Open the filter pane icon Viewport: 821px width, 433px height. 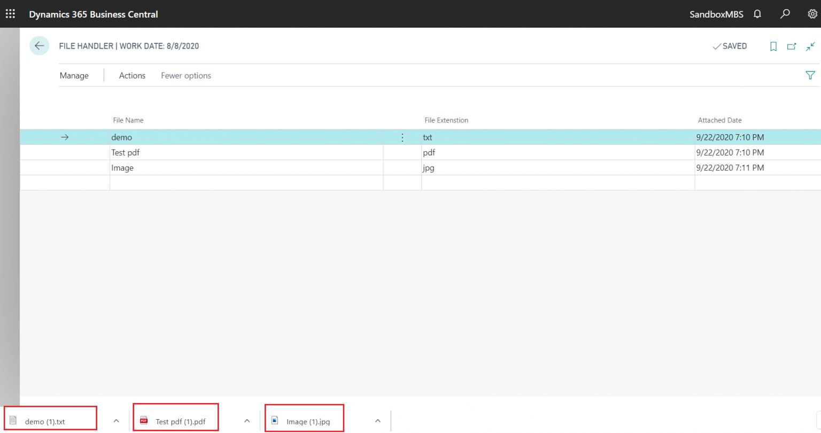pyautogui.click(x=811, y=75)
